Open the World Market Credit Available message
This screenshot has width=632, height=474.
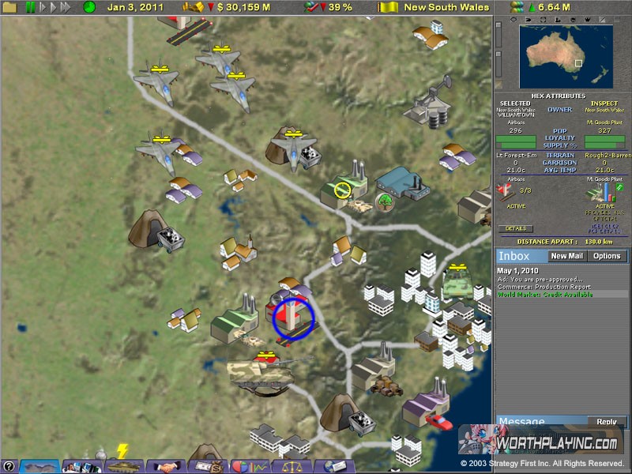tap(545, 294)
